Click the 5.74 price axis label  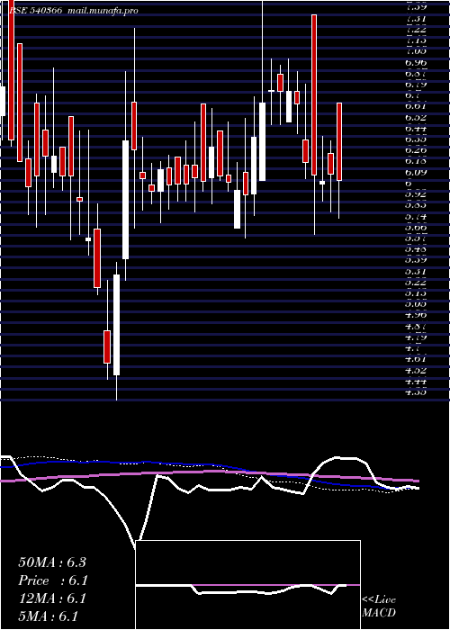tap(416, 216)
